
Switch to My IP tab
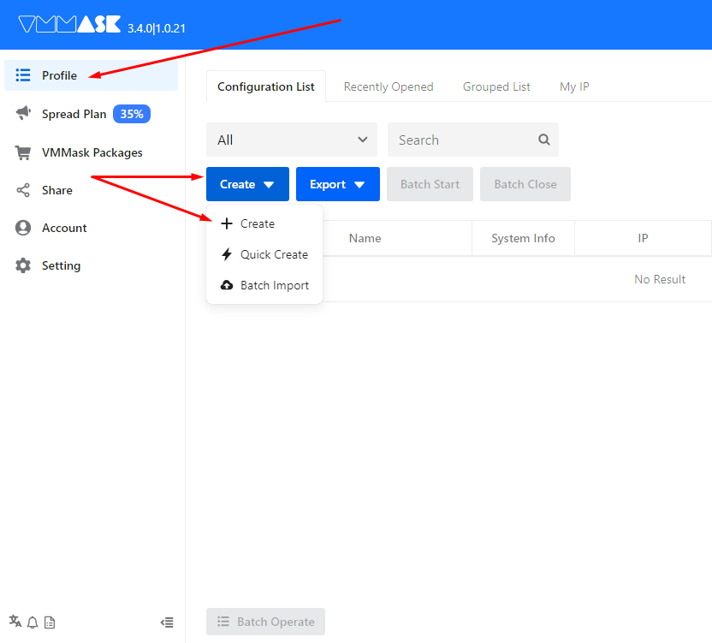[574, 86]
